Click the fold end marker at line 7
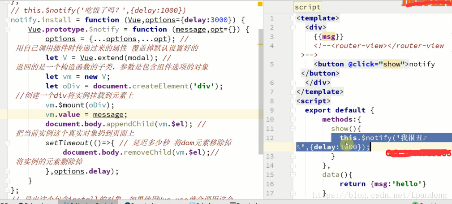Viewport: 452px width, 204px height. click(293, 92)
